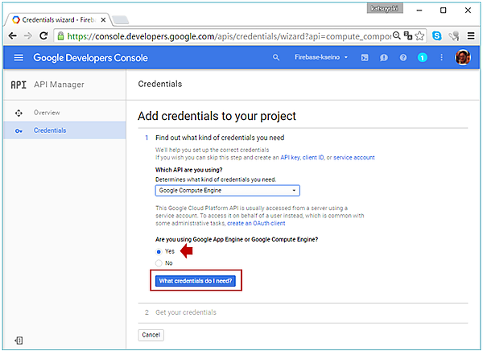The width and height of the screenshot is (483, 351).
Task: Open the user account avatar
Action: pyautogui.click(x=463, y=57)
